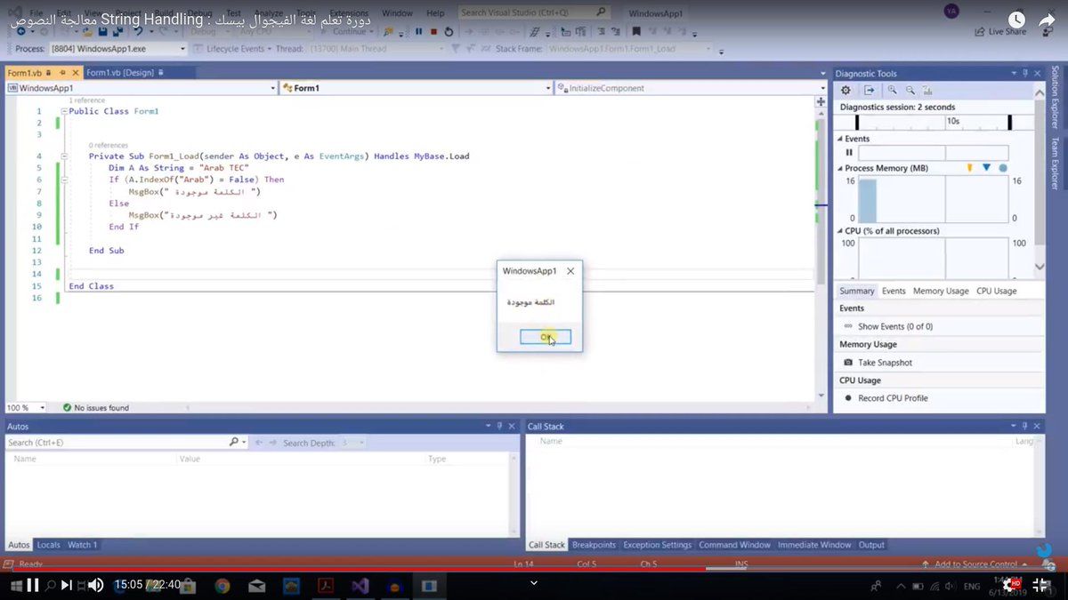
Task: Click the Autos Search input field
Action: pyautogui.click(x=117, y=442)
